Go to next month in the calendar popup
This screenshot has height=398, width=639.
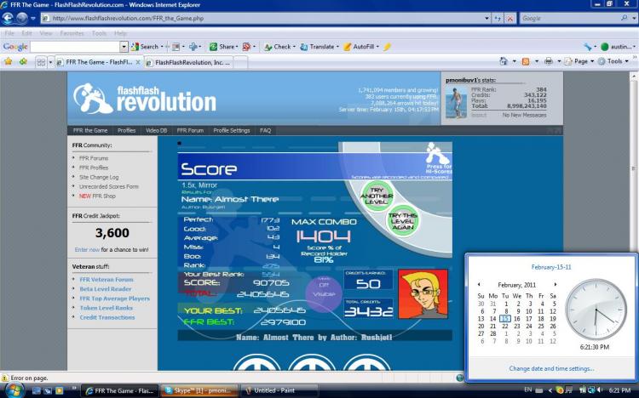point(555,284)
